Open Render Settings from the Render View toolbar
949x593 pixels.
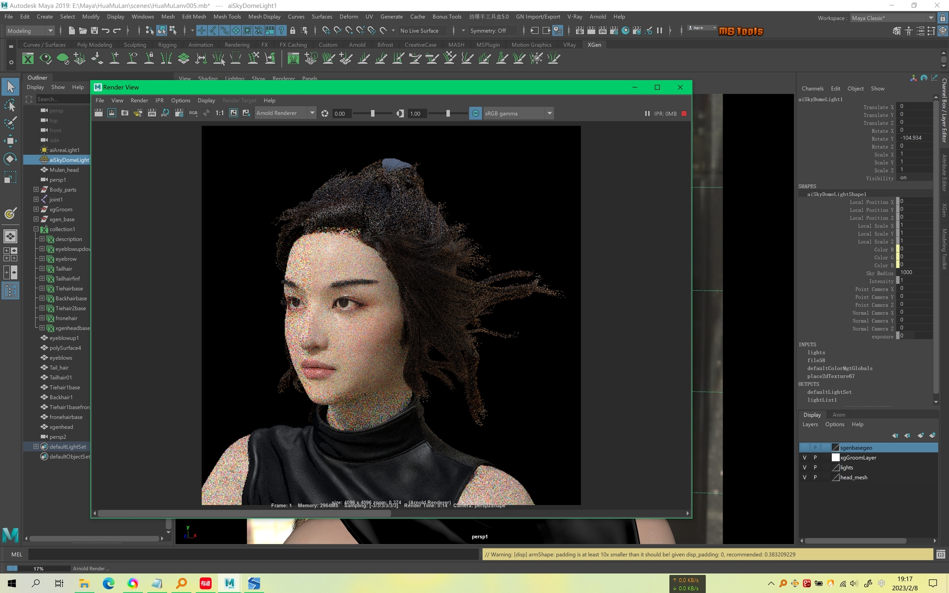click(179, 113)
